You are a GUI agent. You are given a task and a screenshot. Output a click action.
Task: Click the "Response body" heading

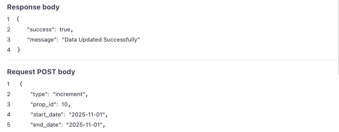point(33,7)
